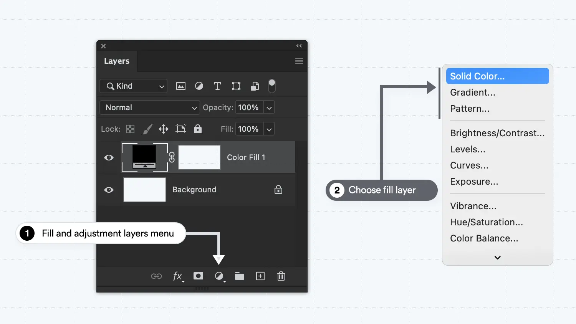576x324 pixels.
Task: Filter by type layers icon
Action: [217, 86]
